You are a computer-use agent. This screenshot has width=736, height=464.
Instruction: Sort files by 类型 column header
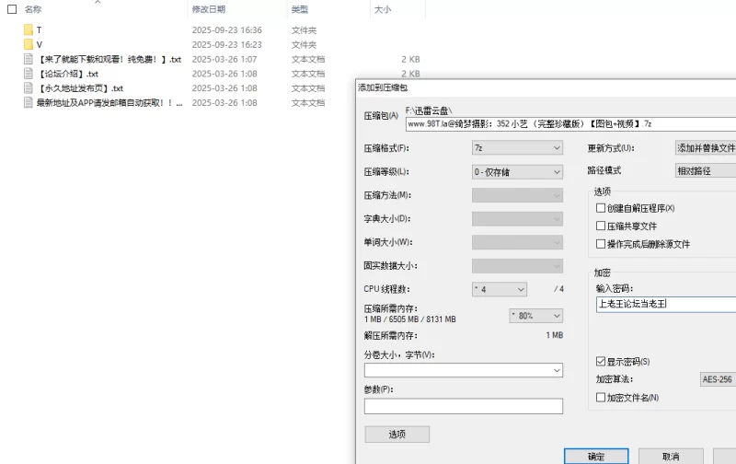pos(299,9)
